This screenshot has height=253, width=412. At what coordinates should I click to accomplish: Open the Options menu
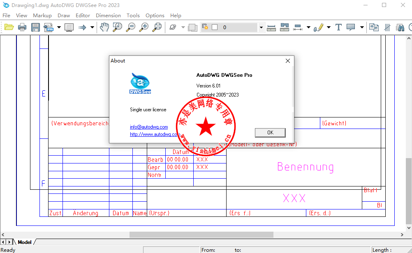point(155,16)
